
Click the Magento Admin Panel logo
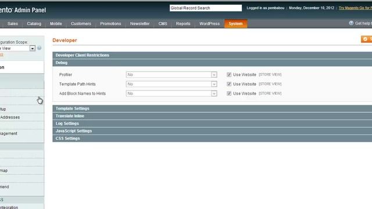[x=23, y=10]
